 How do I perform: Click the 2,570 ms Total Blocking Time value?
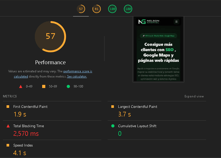coord(26,133)
